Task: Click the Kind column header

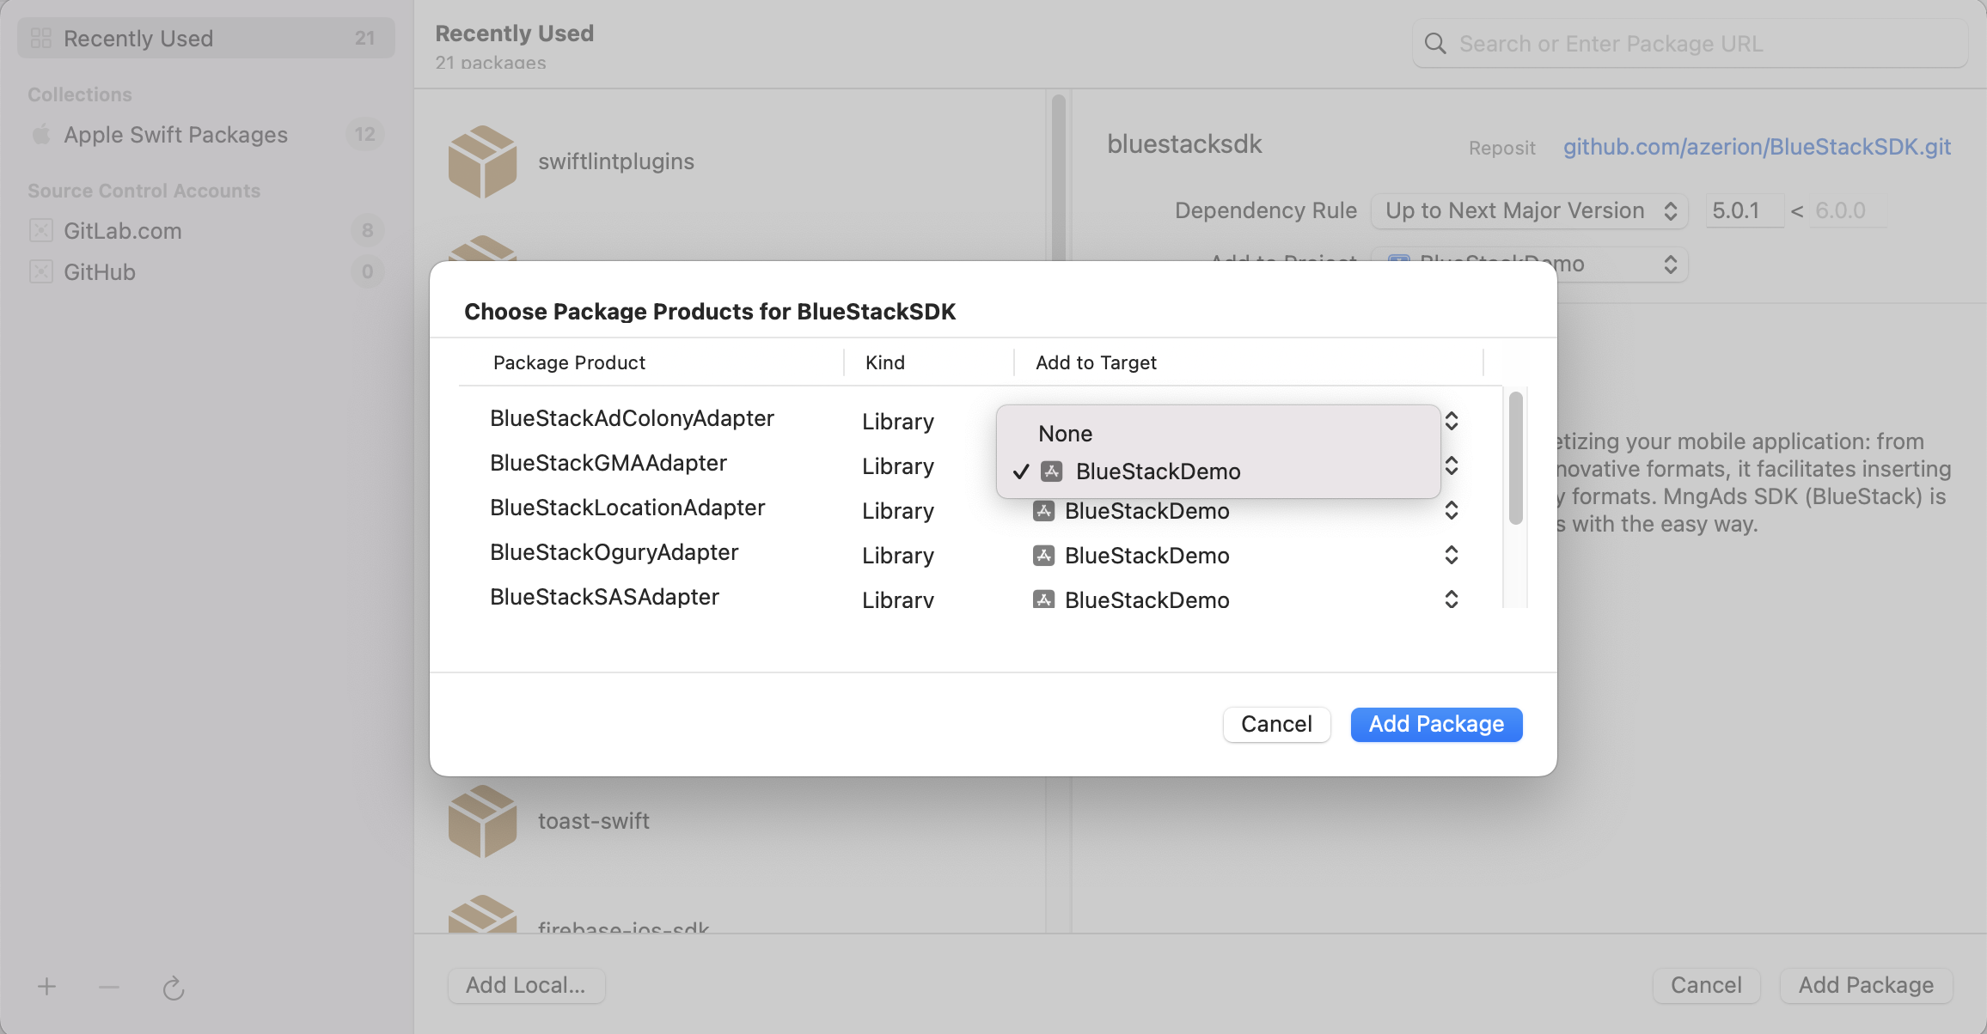Action: point(885,362)
